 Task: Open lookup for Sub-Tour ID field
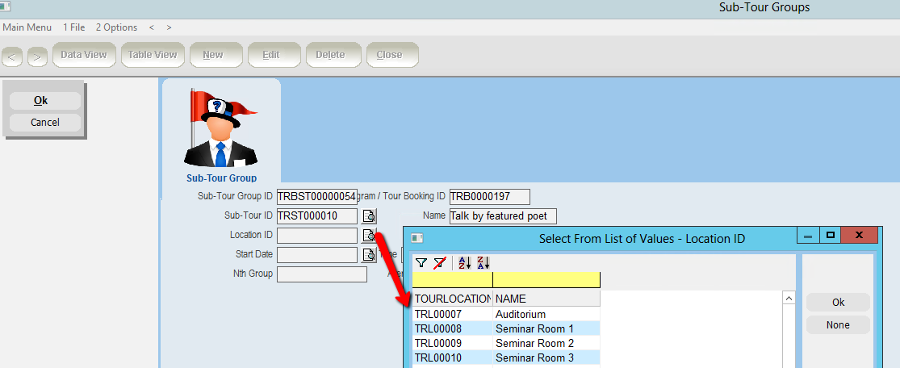tap(369, 216)
